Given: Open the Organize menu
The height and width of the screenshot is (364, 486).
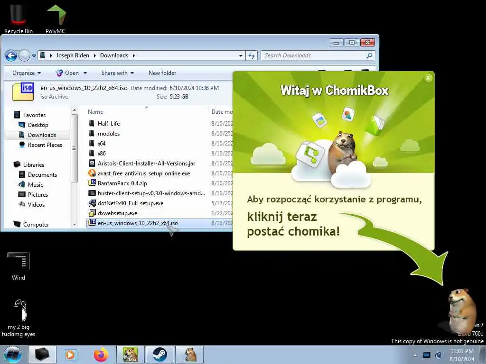Looking at the screenshot, I should (x=27, y=73).
